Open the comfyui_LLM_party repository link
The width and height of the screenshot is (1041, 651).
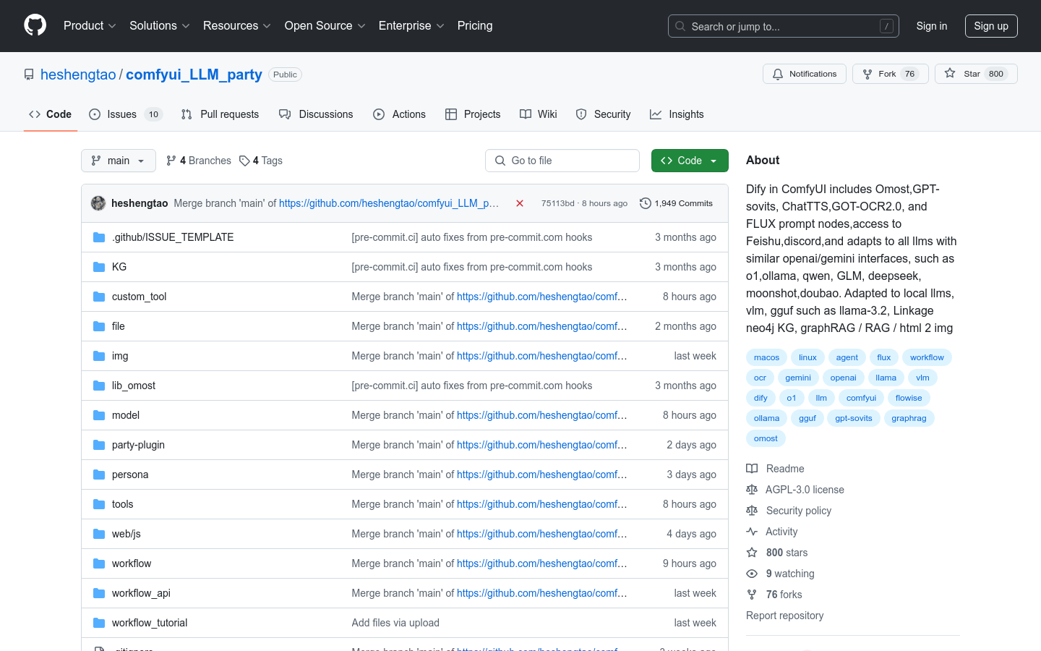(x=194, y=75)
